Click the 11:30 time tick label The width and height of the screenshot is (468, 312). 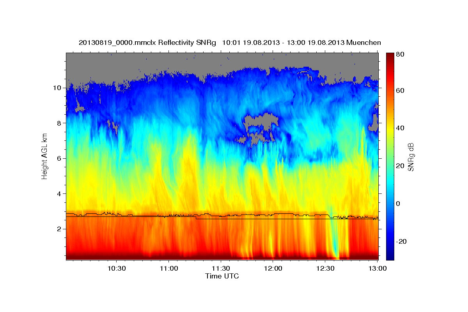tap(221, 268)
